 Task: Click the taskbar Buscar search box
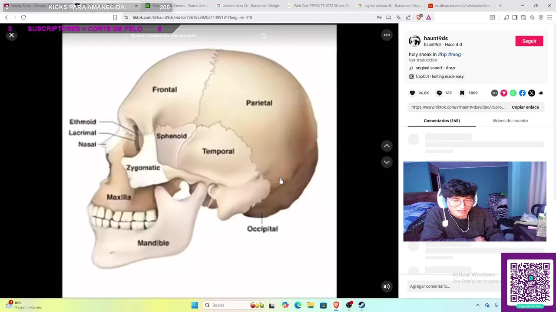(235, 305)
